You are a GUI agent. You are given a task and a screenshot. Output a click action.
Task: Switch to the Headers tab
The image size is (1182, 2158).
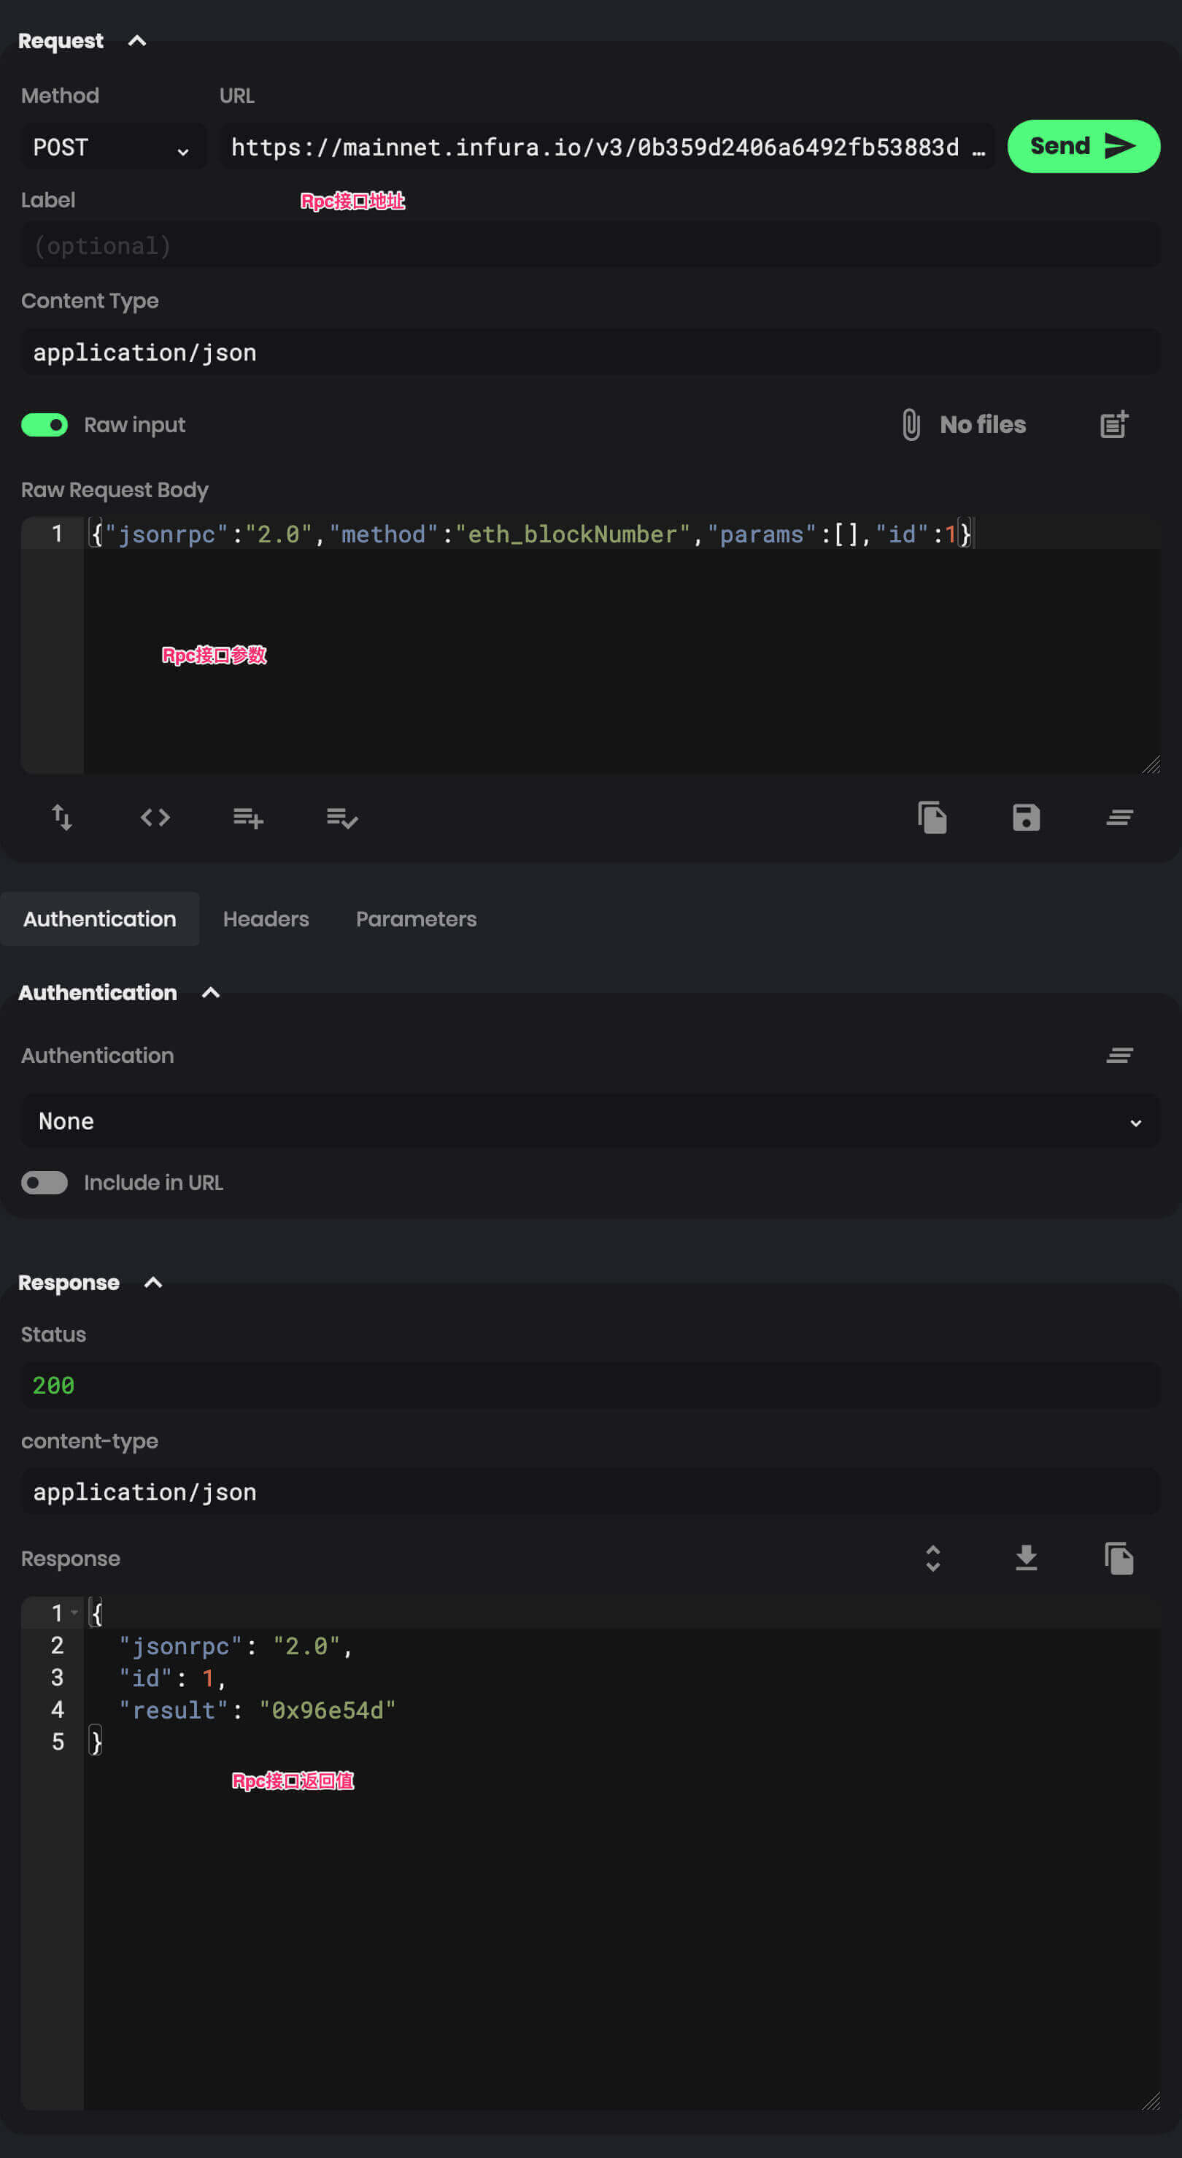pos(266,919)
